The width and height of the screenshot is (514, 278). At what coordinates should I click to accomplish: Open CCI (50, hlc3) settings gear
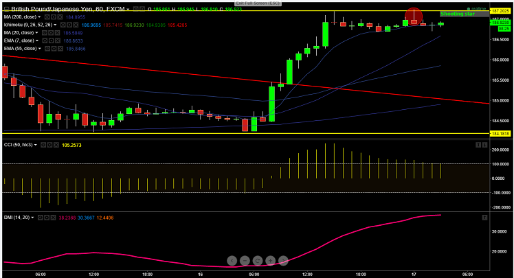[50, 145]
